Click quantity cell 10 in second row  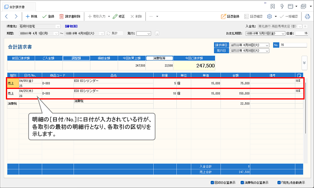point(165,94)
